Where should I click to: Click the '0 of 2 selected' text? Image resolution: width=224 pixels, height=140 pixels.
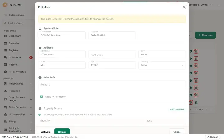(x=177, y=110)
